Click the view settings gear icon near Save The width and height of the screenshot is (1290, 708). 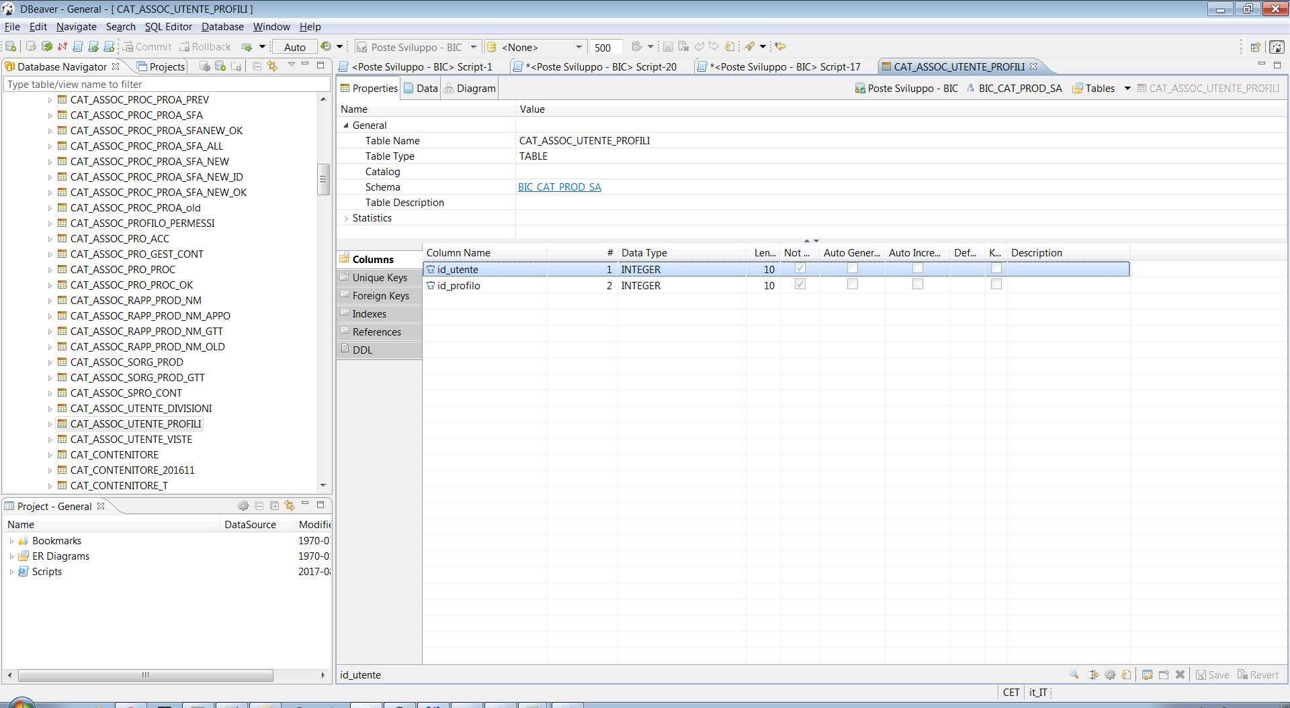(x=1109, y=674)
